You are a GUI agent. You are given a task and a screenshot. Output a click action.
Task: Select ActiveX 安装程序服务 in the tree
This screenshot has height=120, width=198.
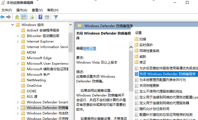point(43,30)
